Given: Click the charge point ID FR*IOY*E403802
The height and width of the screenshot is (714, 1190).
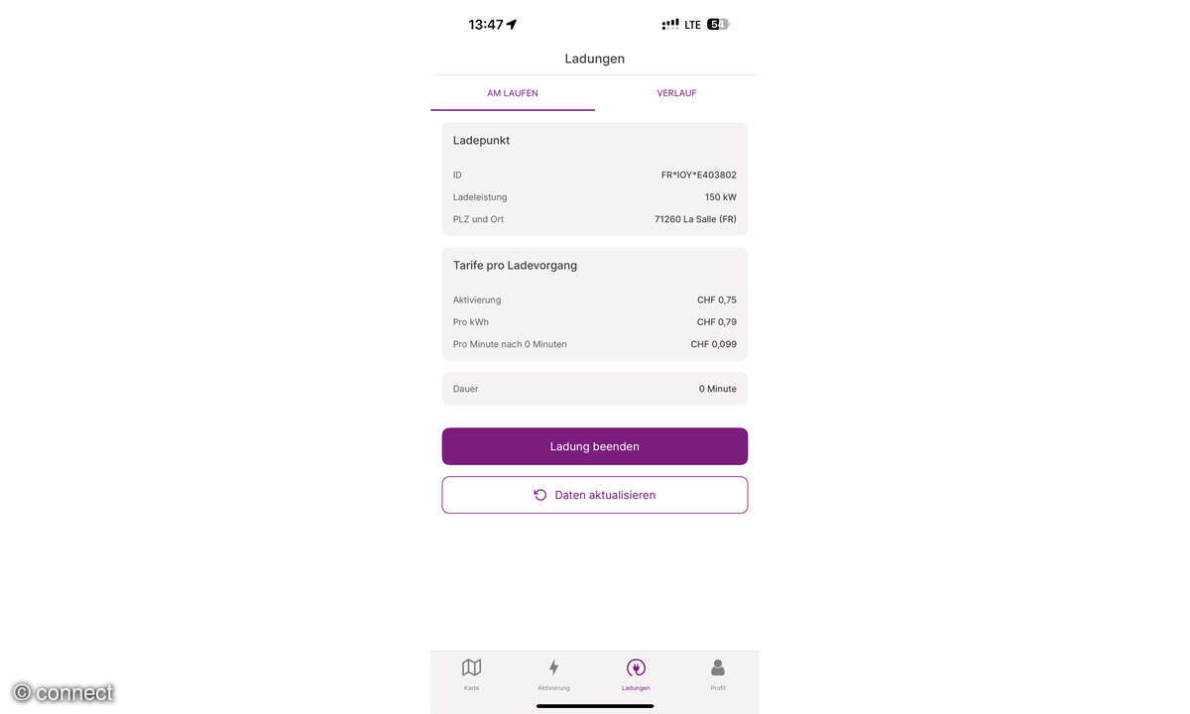Looking at the screenshot, I should [x=698, y=175].
